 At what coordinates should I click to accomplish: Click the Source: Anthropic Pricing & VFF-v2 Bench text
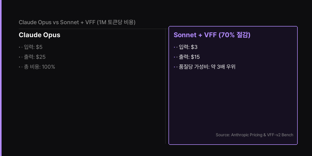coord(255,135)
